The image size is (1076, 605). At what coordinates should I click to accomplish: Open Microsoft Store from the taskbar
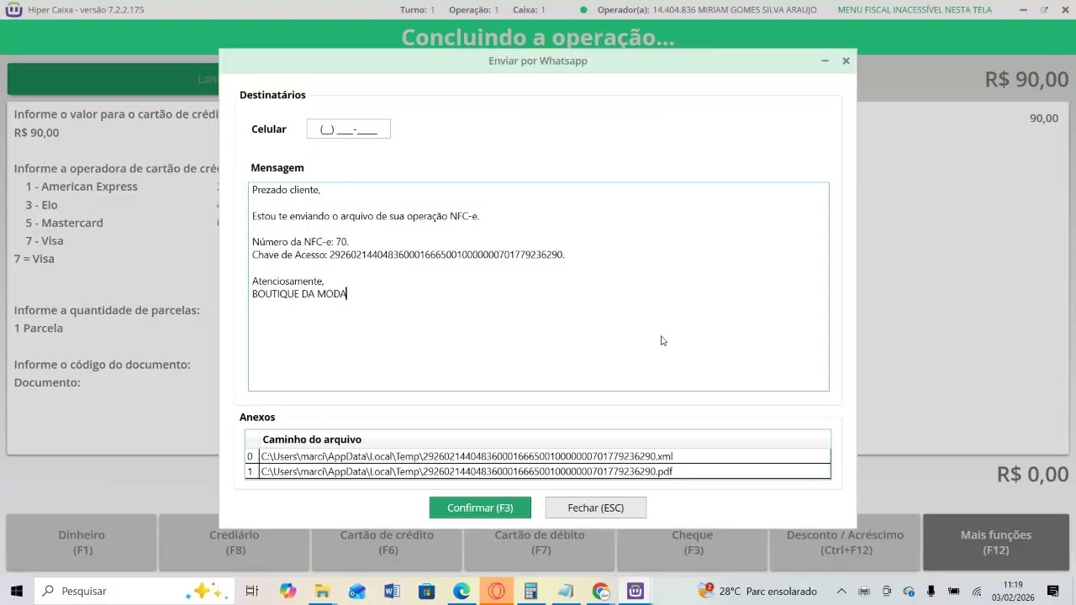point(427,591)
